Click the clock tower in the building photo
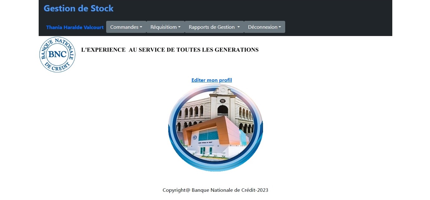 click(x=222, y=101)
